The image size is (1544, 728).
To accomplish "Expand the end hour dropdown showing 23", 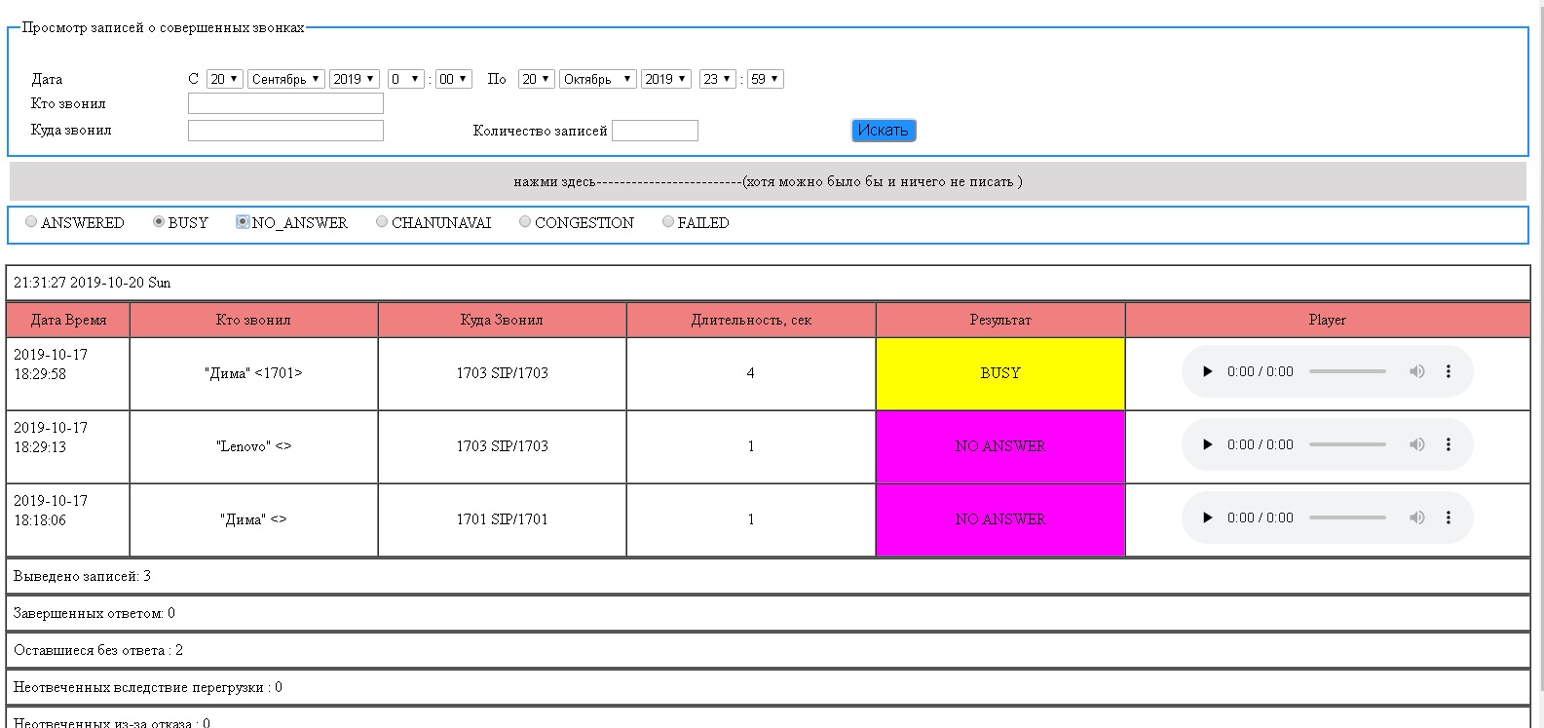I will pos(717,79).
